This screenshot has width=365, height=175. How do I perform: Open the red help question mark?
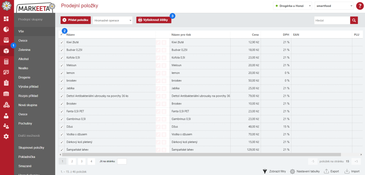360,6
